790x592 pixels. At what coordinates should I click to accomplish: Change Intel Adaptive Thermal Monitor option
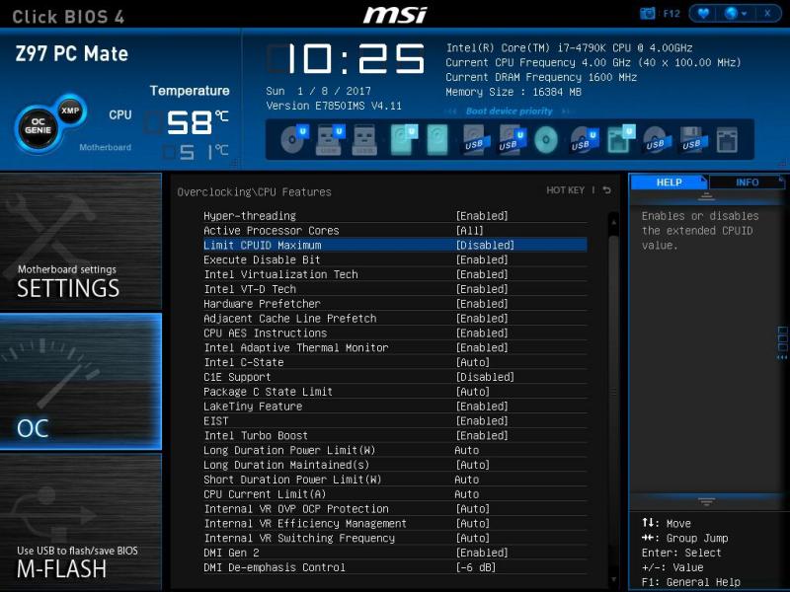coord(394,347)
